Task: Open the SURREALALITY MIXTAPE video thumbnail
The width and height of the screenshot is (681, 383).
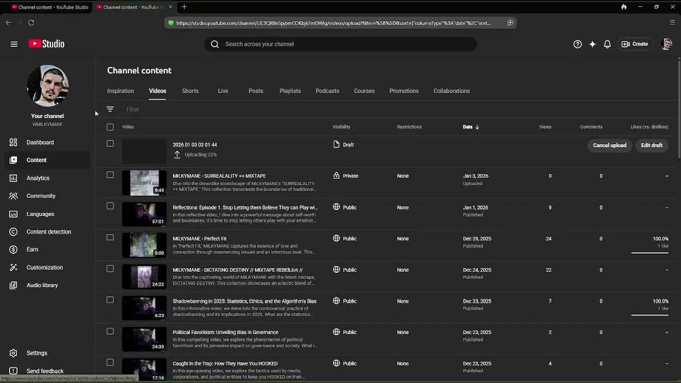Action: coord(144,182)
